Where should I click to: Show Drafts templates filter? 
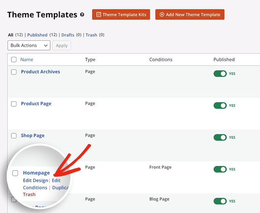pyautogui.click(x=68, y=35)
